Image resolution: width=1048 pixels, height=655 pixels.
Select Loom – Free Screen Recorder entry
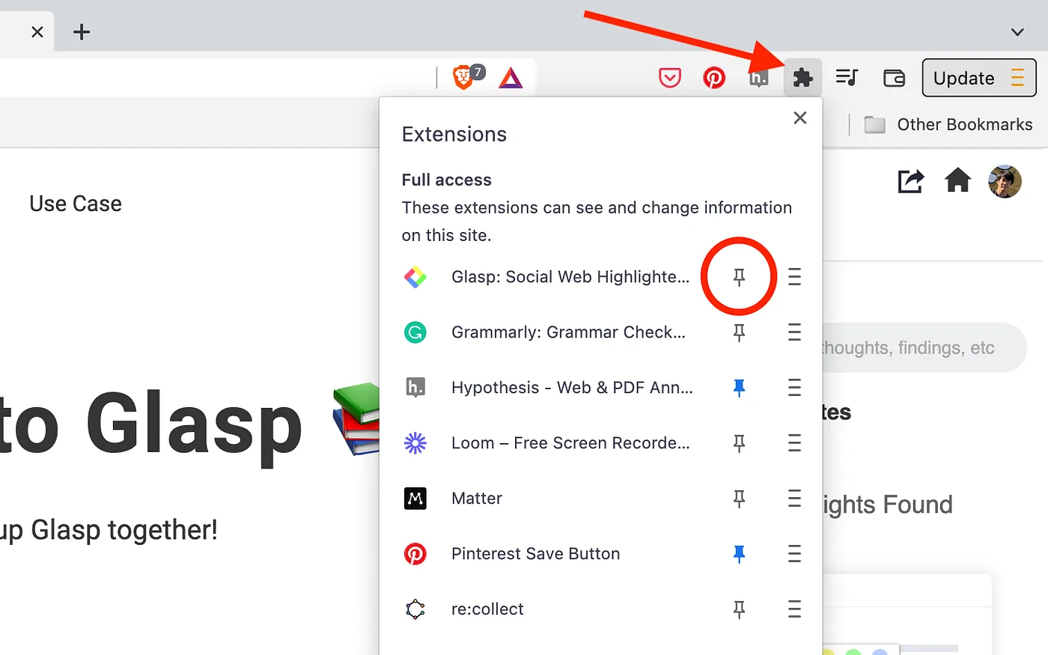546,443
